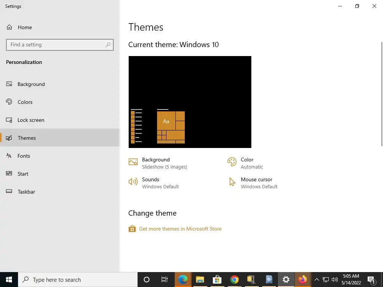Select Themes in sidebar

coord(60,138)
